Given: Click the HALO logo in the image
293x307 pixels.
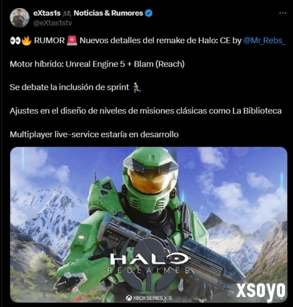Looking at the screenshot, I should coord(149,259).
